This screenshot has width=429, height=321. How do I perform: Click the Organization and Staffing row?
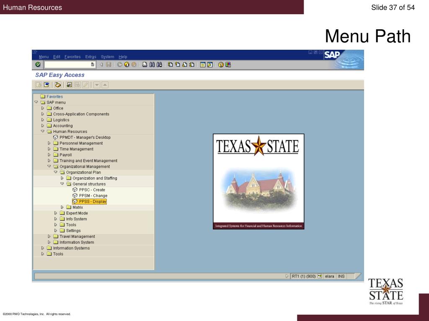(x=93, y=178)
